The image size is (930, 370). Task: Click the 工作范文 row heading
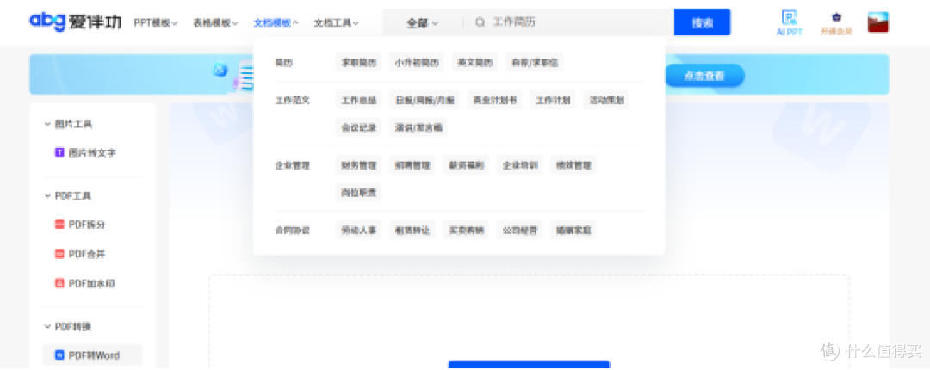pyautogui.click(x=293, y=100)
